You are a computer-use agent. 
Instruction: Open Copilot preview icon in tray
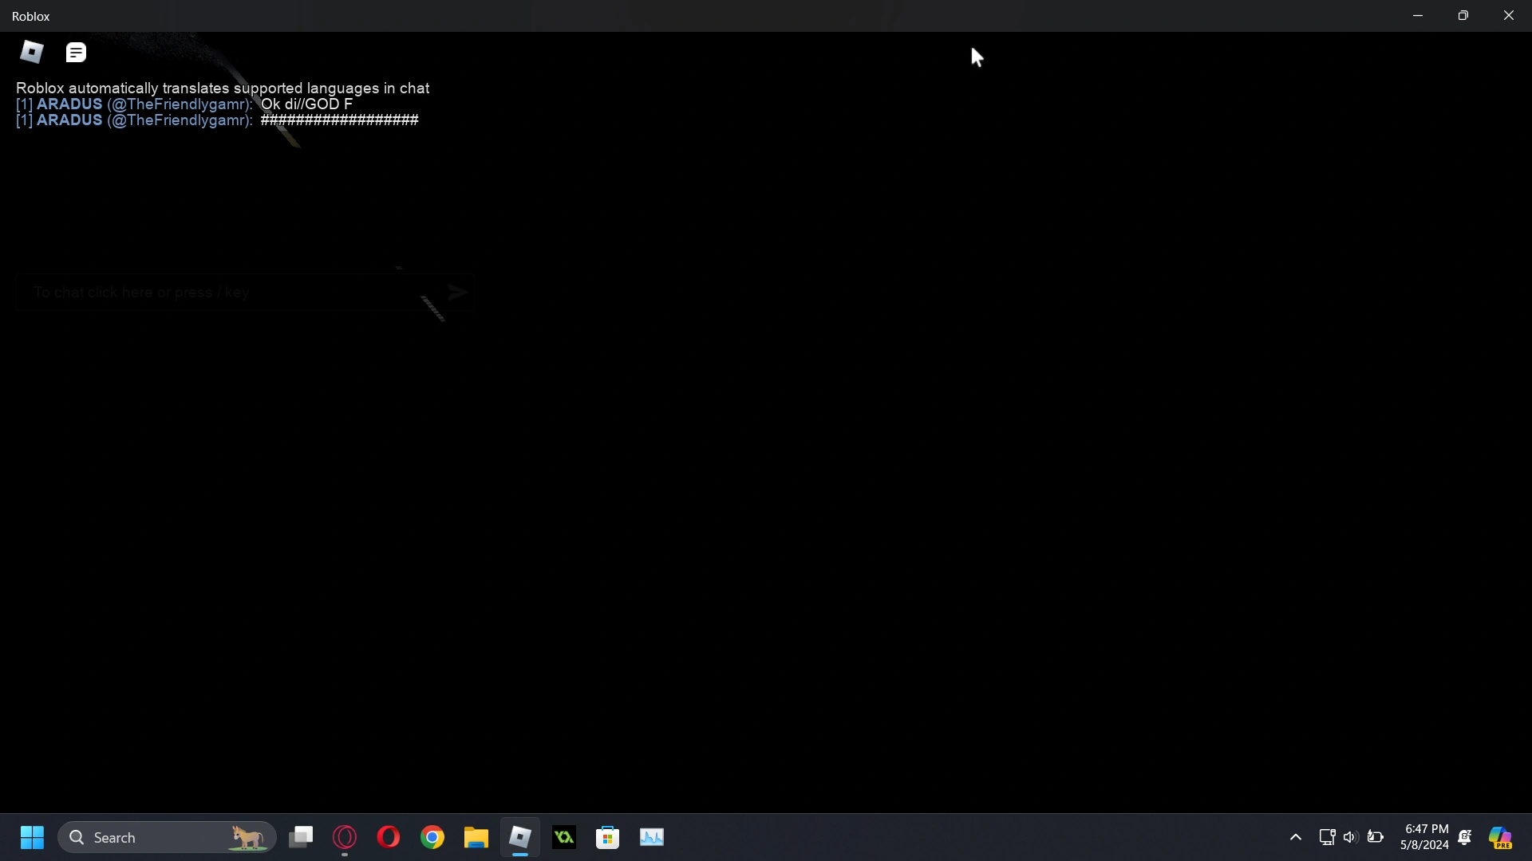[1502, 837]
